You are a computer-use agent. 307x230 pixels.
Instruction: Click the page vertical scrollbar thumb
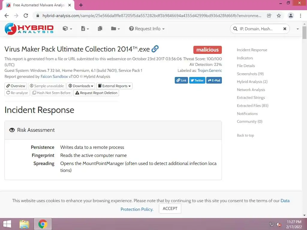pos(305,32)
